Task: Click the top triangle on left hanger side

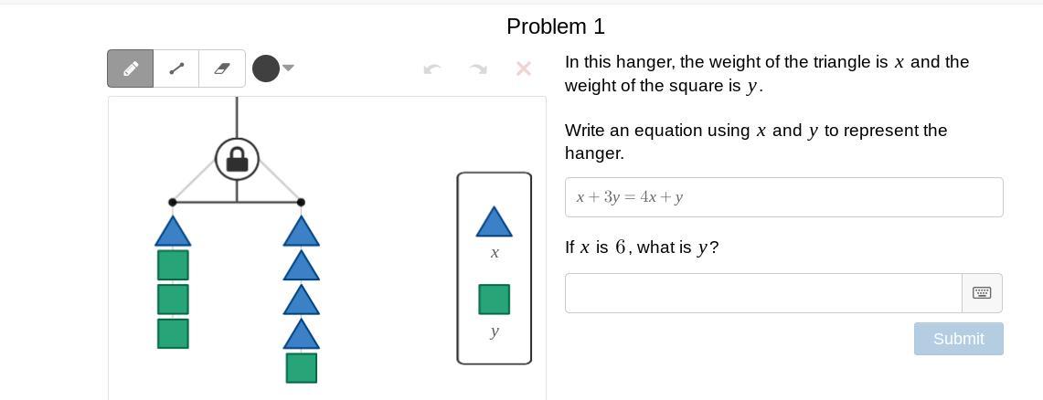Action: [173, 232]
